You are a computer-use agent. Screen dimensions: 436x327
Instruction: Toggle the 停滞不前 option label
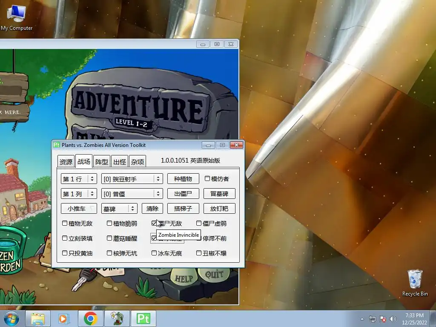[x=215, y=238]
